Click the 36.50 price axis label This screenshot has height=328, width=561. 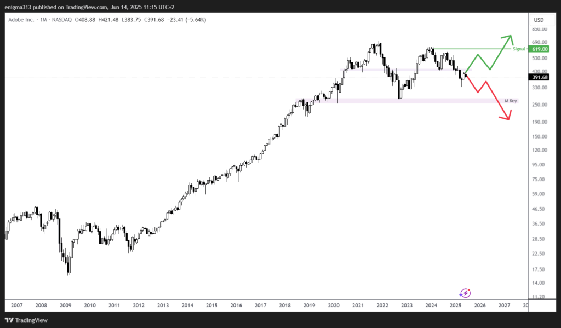pyautogui.click(x=539, y=223)
